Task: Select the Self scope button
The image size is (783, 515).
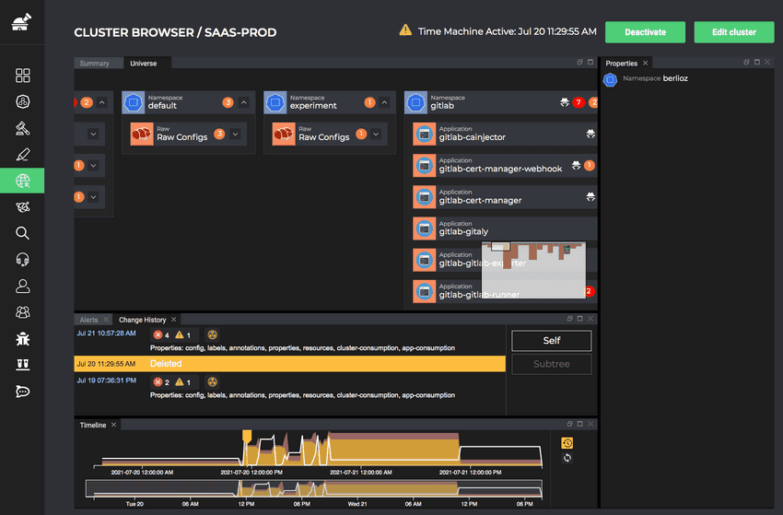Action: tap(551, 340)
